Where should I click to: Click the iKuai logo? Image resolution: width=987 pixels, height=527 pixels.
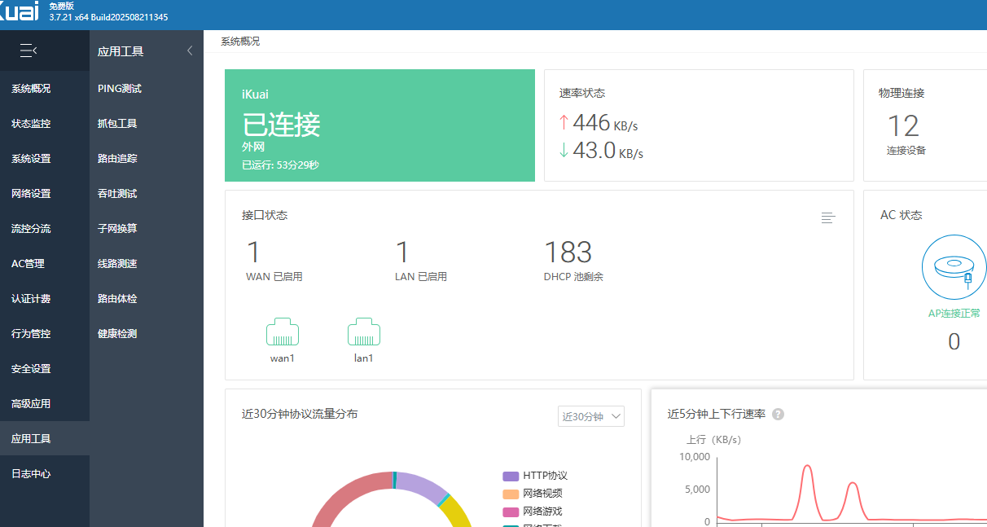(x=16, y=12)
